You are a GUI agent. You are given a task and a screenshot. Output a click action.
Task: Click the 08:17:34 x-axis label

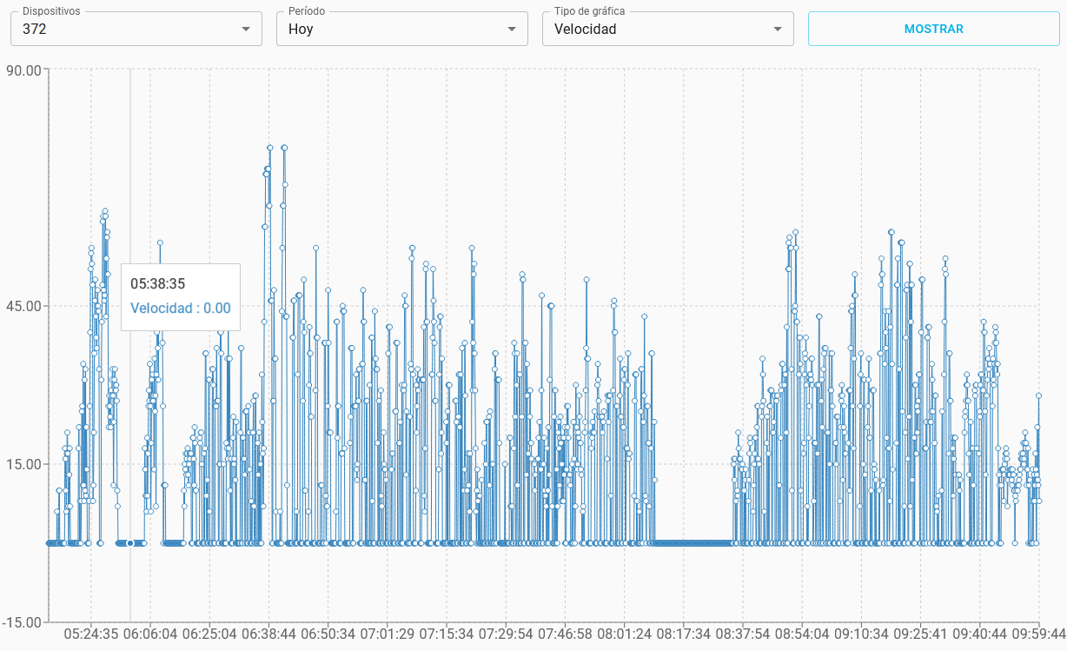684,634
